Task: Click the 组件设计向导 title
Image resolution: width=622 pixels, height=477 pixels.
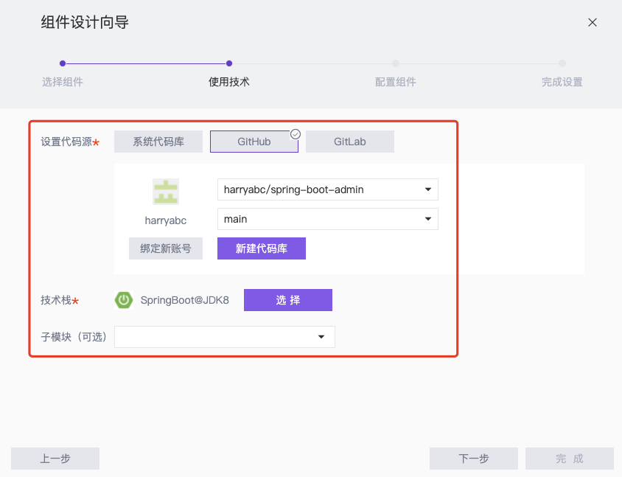Action: click(85, 22)
